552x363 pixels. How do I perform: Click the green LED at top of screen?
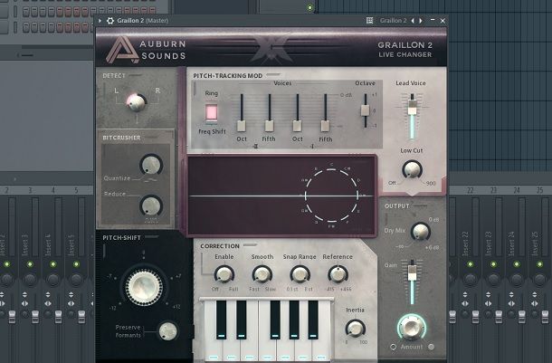tap(309, 7)
